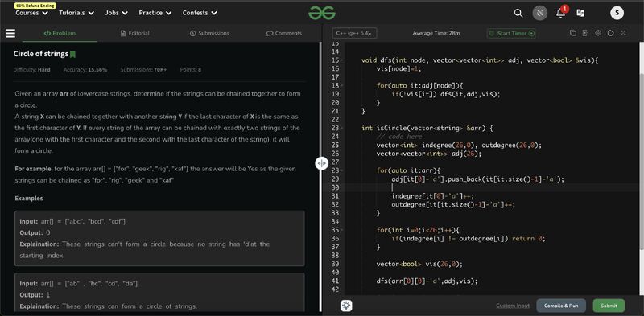The height and width of the screenshot is (316, 644).
Task: Reset the code with refresh icon
Action: pyautogui.click(x=611, y=33)
